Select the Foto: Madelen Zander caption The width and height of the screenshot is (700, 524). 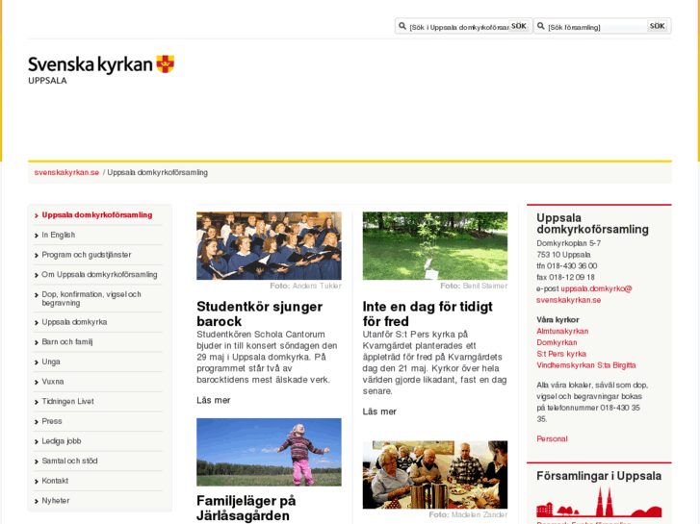pyautogui.click(x=468, y=514)
